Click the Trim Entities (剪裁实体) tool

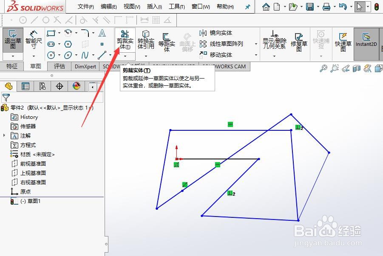[x=125, y=40]
